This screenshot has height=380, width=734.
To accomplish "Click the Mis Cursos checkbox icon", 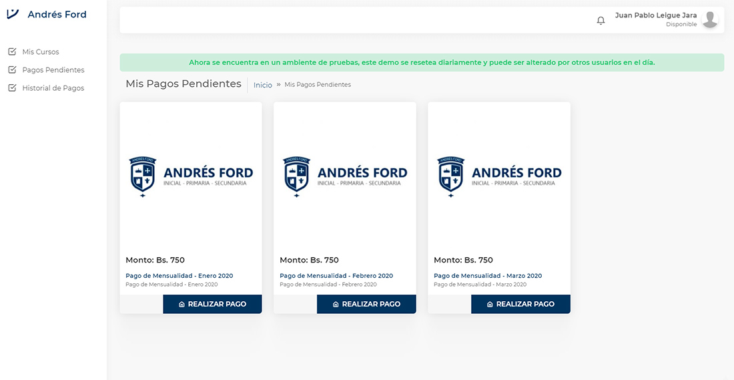I will 13,51.
